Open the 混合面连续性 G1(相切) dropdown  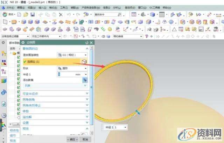(x=71, y=55)
